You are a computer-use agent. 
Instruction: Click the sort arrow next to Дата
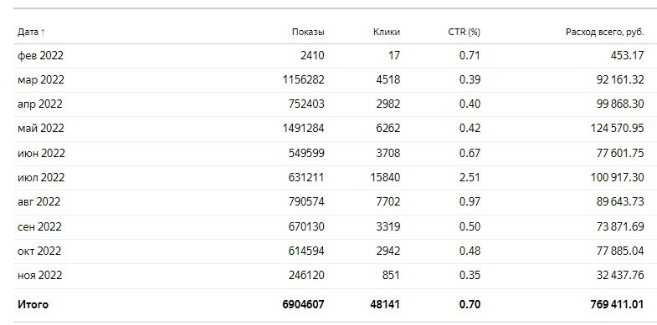(43, 33)
